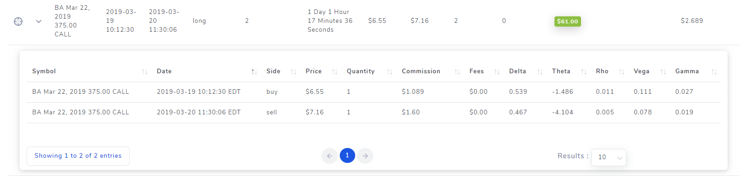Go to next page arrow
Image resolution: width=750 pixels, height=176 pixels.
point(365,156)
